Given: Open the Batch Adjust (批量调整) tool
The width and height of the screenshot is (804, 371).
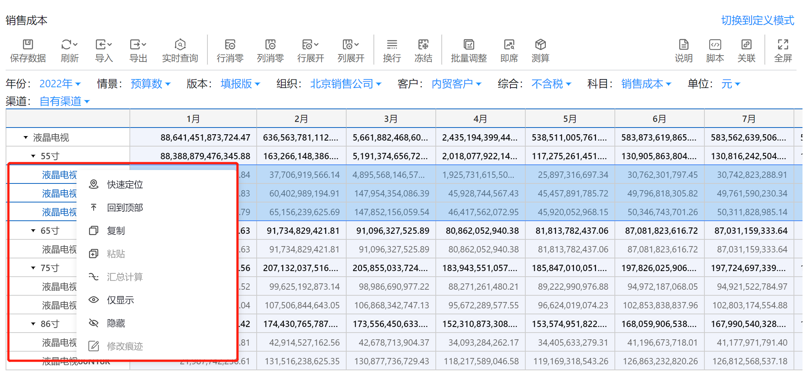Looking at the screenshot, I should click(469, 45).
